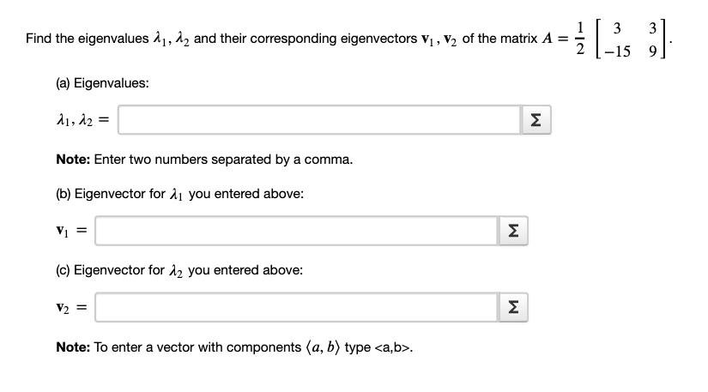Screen dimensions: 708x392
Task: Click the 'Find the eigenvalues' problem text
Action: pos(88,39)
